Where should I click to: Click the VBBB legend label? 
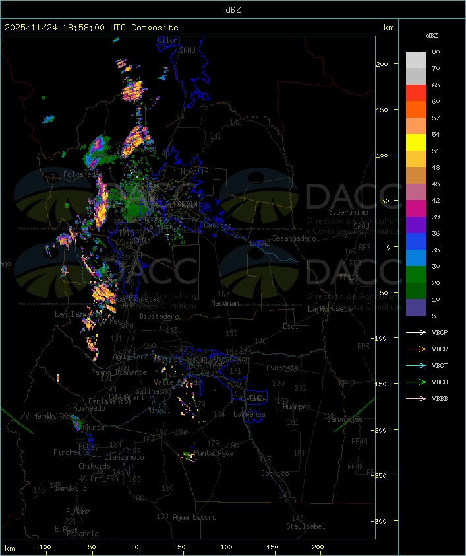click(440, 399)
